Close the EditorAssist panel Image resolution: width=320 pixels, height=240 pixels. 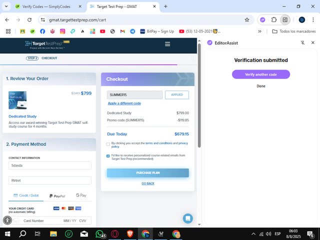pyautogui.click(x=312, y=42)
